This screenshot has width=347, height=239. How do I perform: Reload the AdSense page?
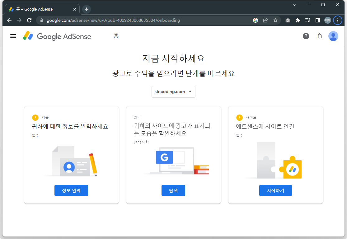29,20
